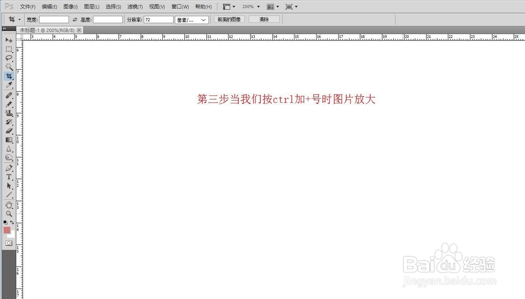Image resolution: width=525 pixels, height=299 pixels.
Task: Select the History Brush tool
Action: 9,122
